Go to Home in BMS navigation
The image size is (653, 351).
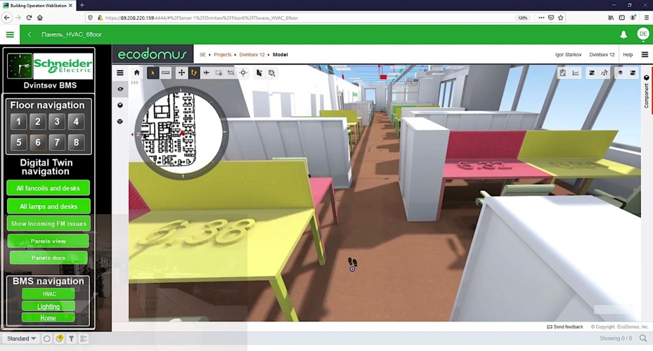(48, 318)
